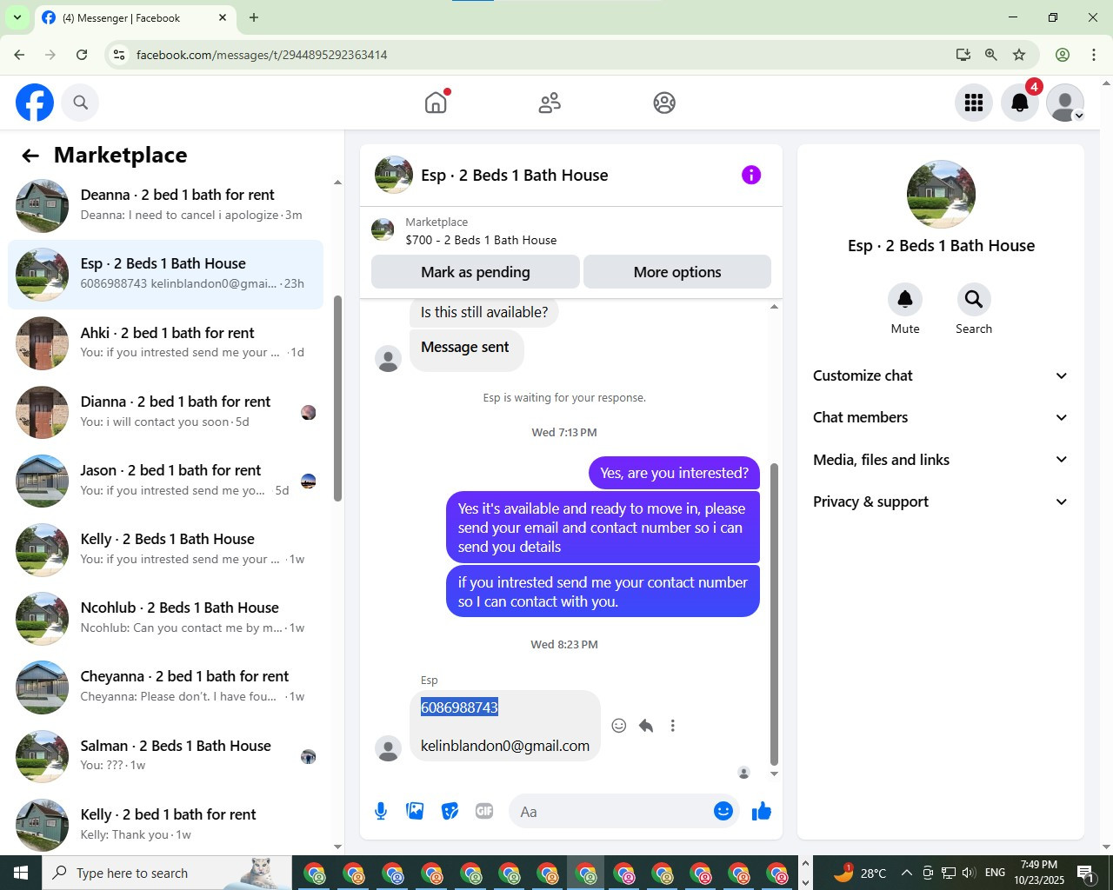Click chat messages scrollbar thumb
This screenshot has width=1113, height=890.
click(774, 613)
